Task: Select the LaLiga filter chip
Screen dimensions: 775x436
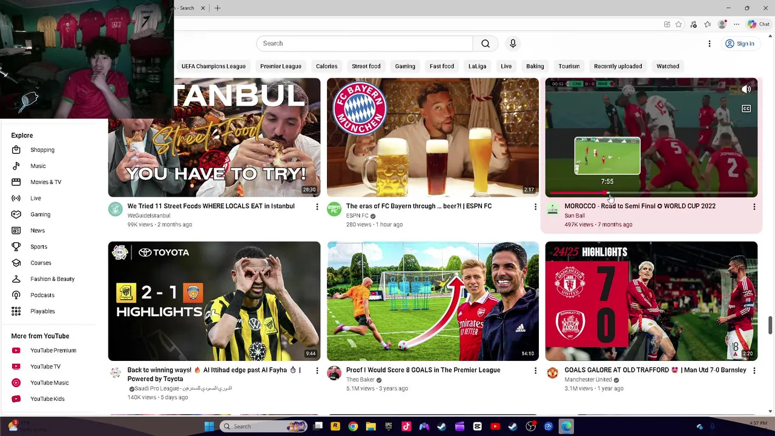Action: pyautogui.click(x=477, y=66)
